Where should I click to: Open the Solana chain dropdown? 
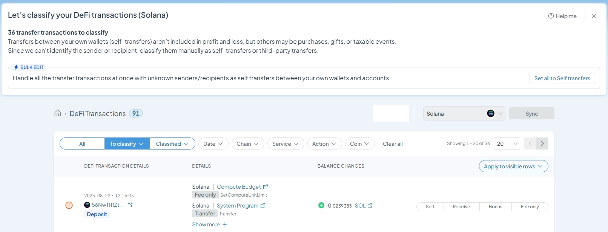(x=464, y=113)
